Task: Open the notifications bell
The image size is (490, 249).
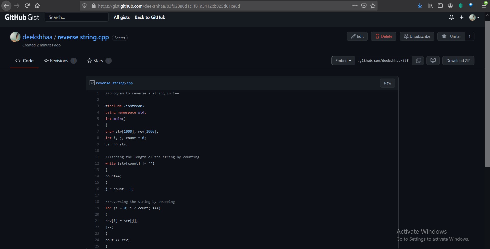Action: (451, 17)
